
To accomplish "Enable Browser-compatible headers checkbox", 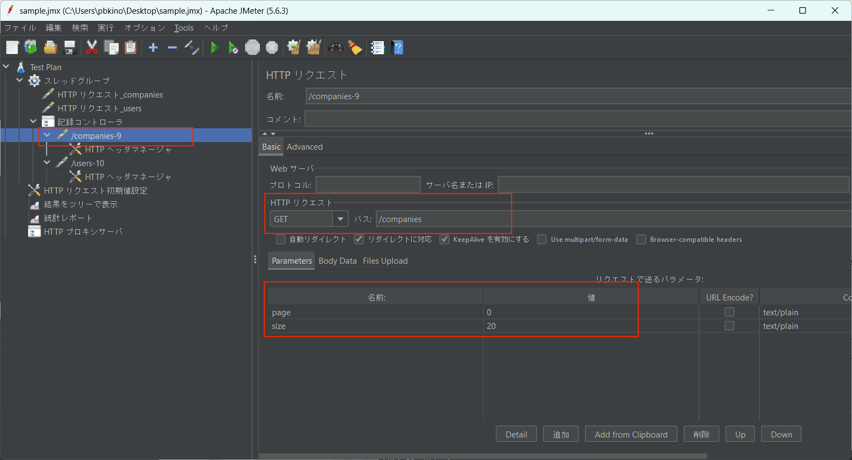I will [x=641, y=239].
